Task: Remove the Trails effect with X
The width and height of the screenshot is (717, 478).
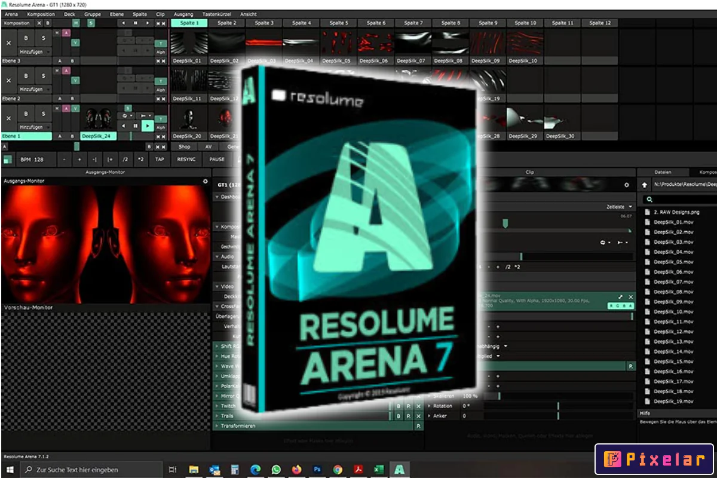Action: click(418, 416)
